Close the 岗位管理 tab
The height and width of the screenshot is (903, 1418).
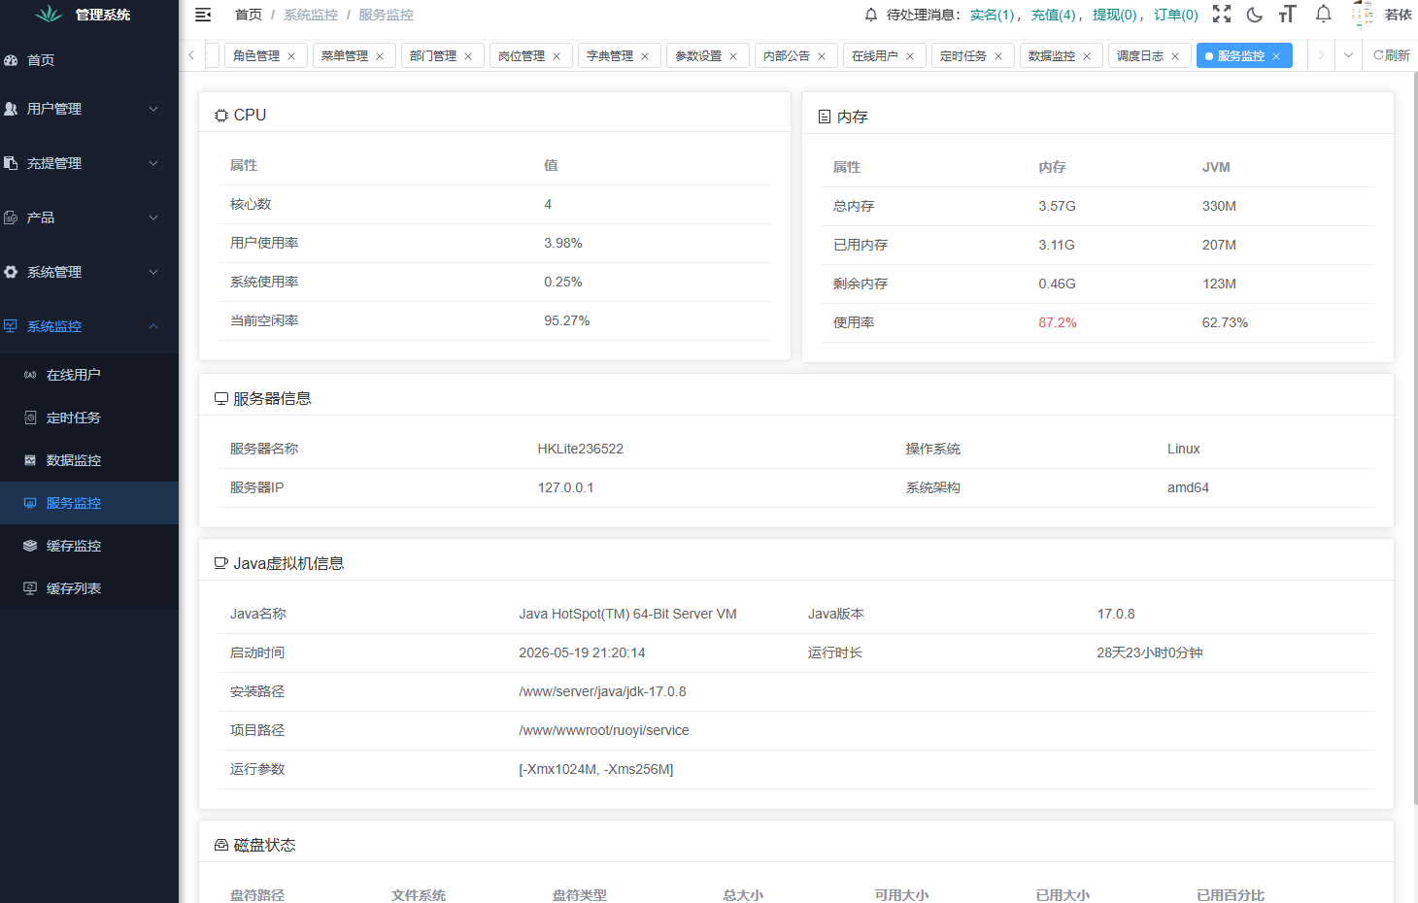557,56
